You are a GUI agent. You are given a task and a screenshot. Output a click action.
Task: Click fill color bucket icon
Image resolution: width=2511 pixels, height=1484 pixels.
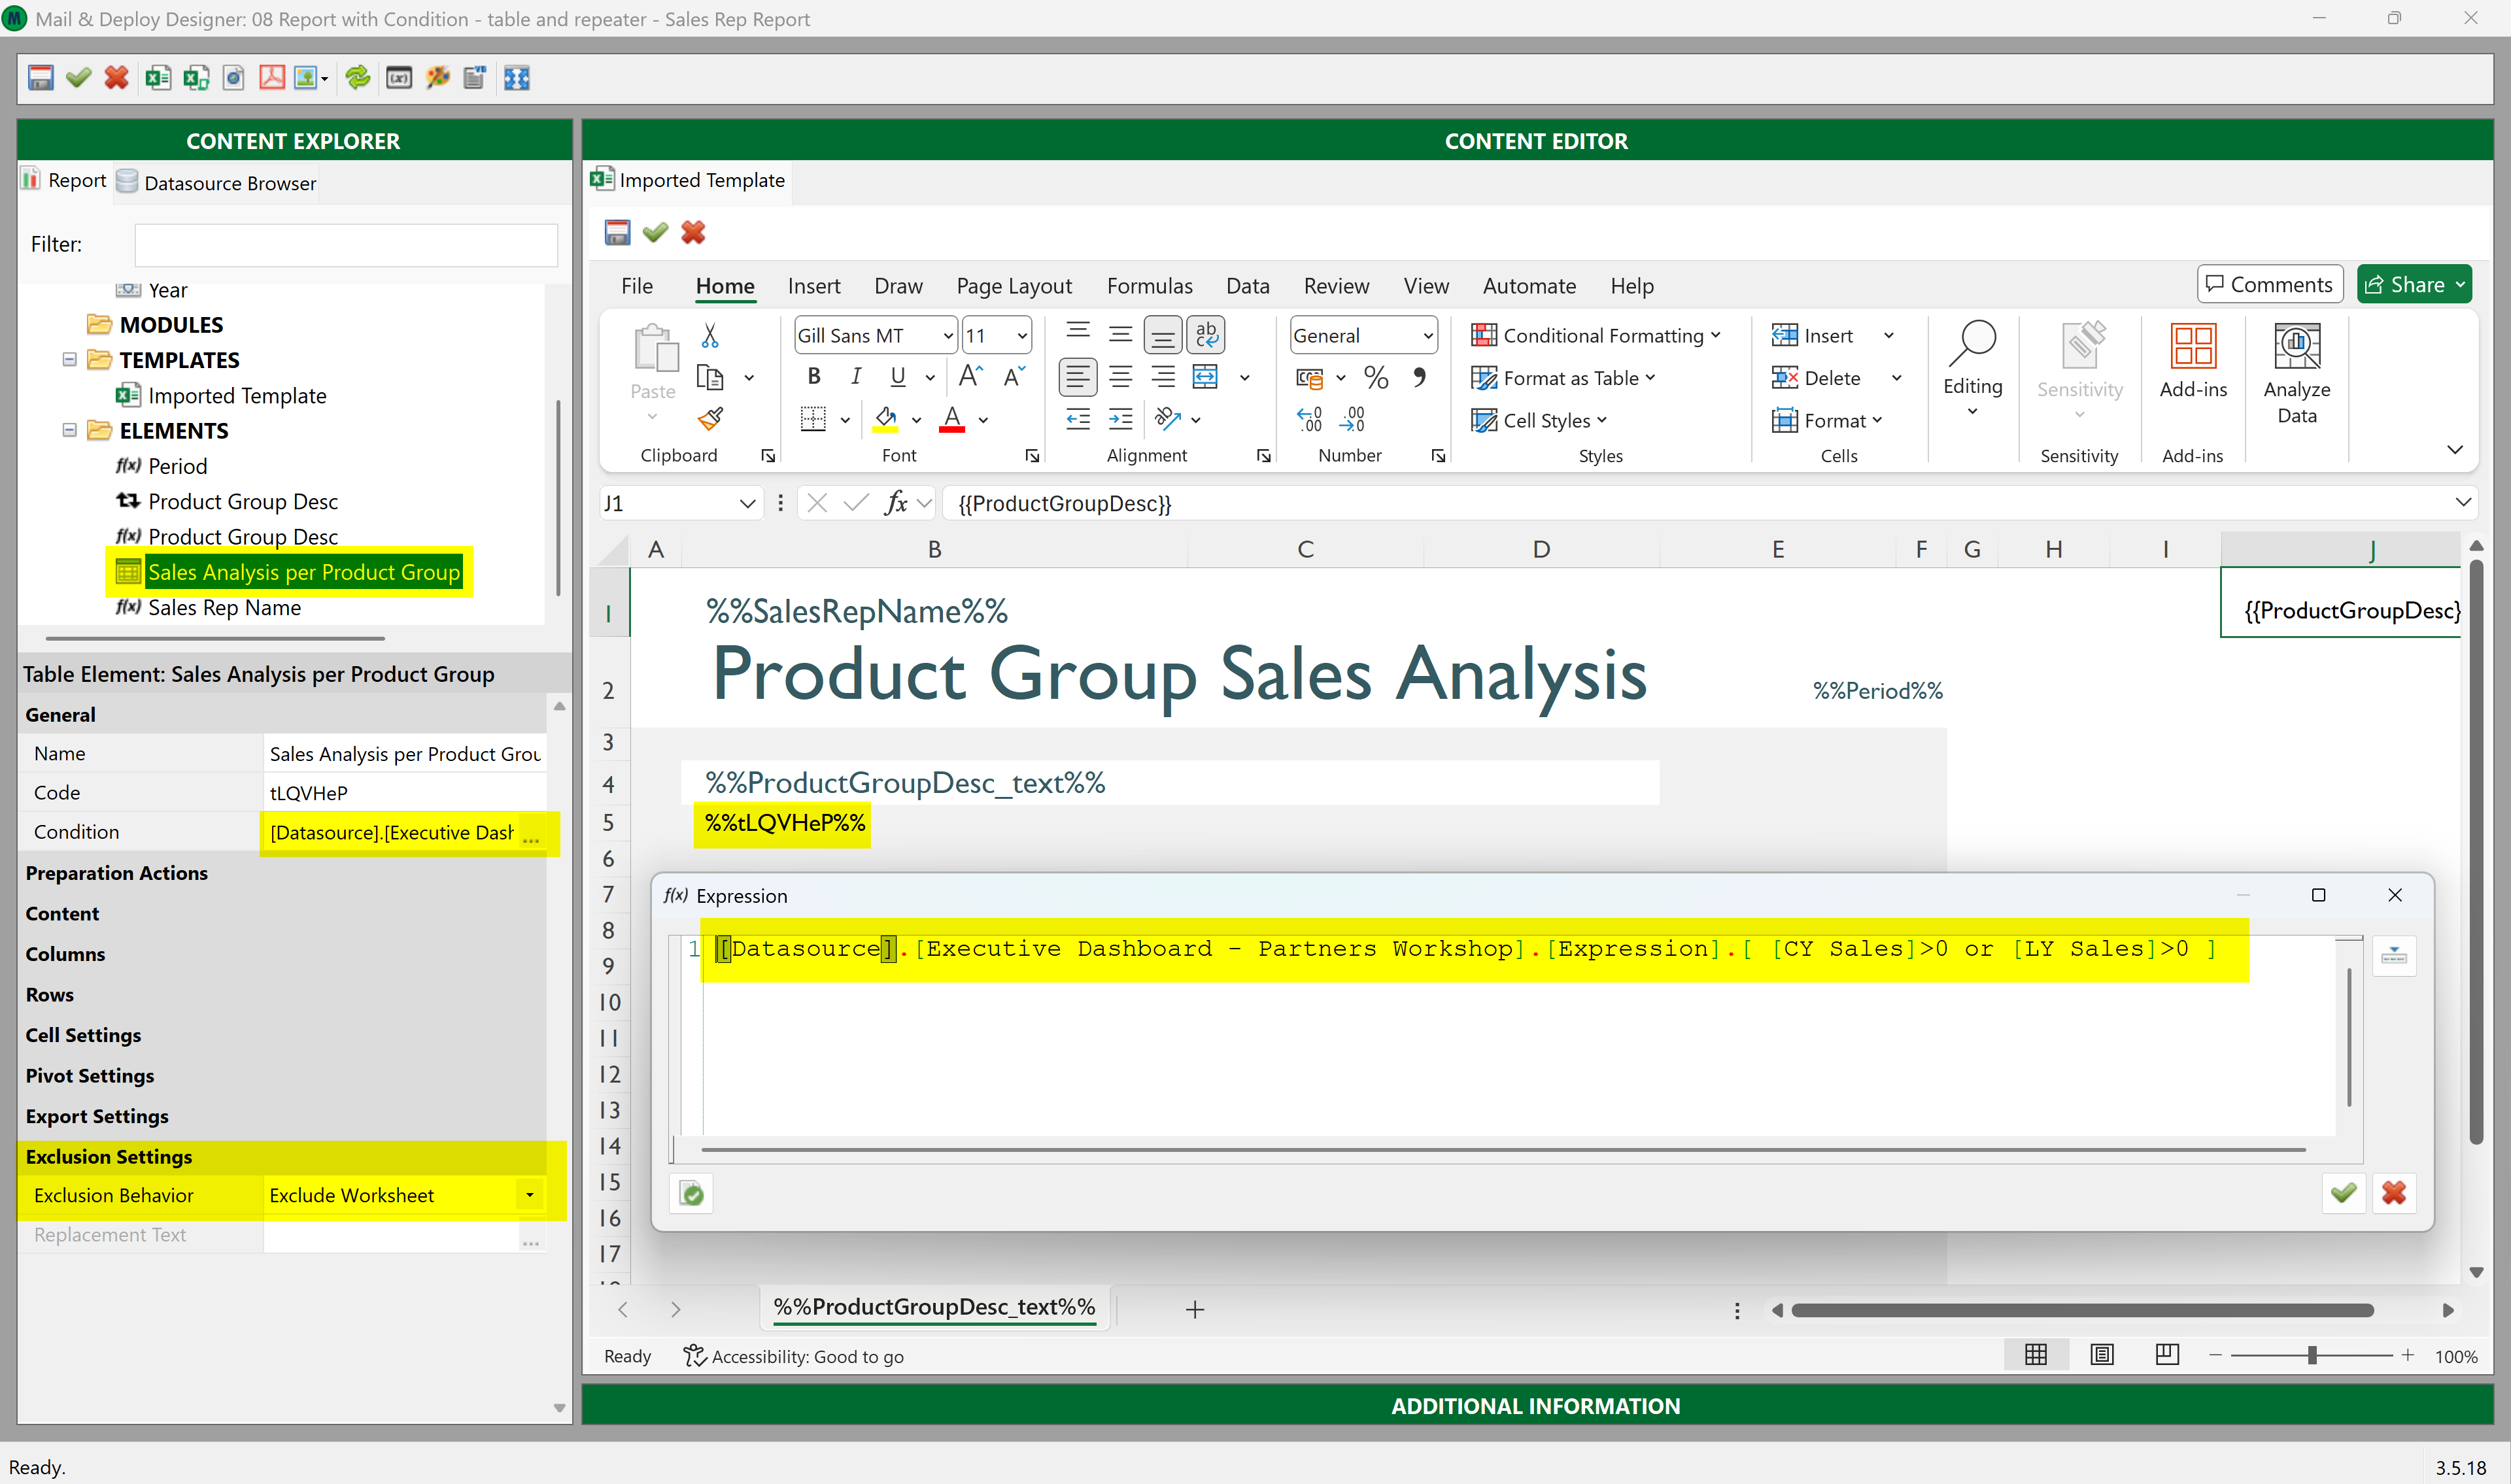coord(886,419)
